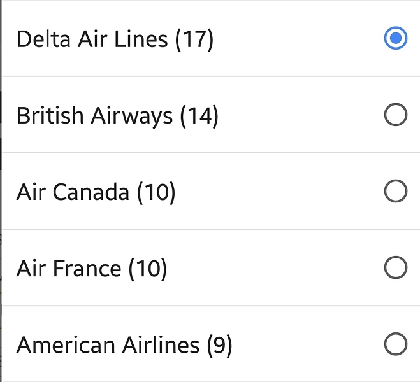Turn on the American Airlines radio button
Image resolution: width=420 pixels, height=382 pixels.
pos(395,344)
